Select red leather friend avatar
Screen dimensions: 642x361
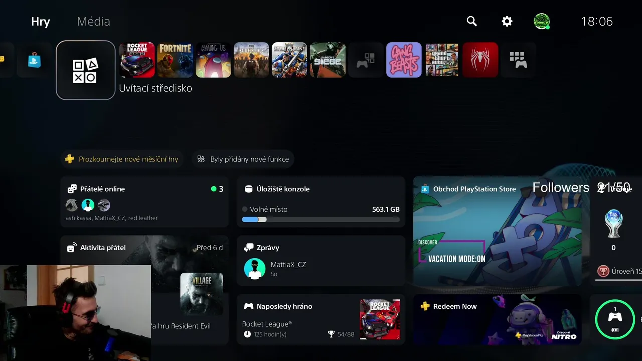[x=104, y=205]
